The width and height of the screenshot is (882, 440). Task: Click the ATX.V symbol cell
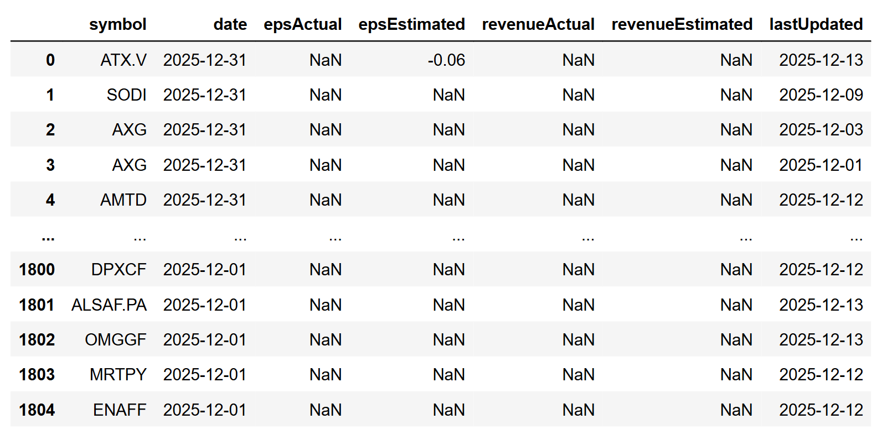[x=123, y=60]
